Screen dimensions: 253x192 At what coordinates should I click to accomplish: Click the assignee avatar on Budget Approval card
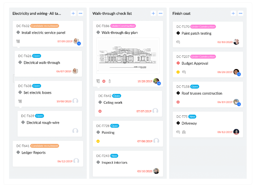coord(236,72)
